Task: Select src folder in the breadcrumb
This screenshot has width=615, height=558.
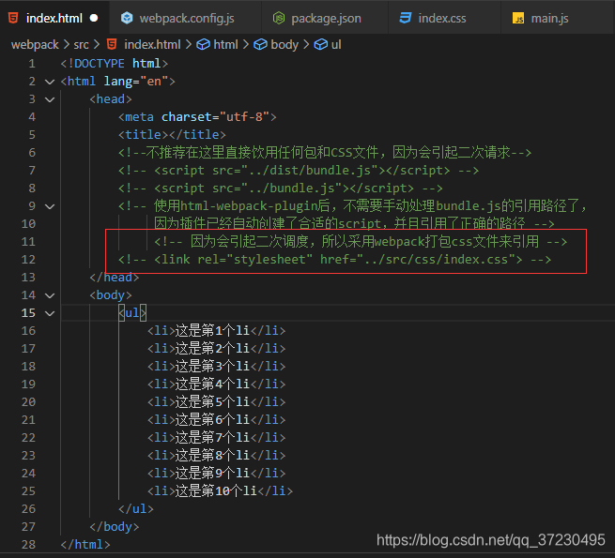Action: [x=81, y=45]
